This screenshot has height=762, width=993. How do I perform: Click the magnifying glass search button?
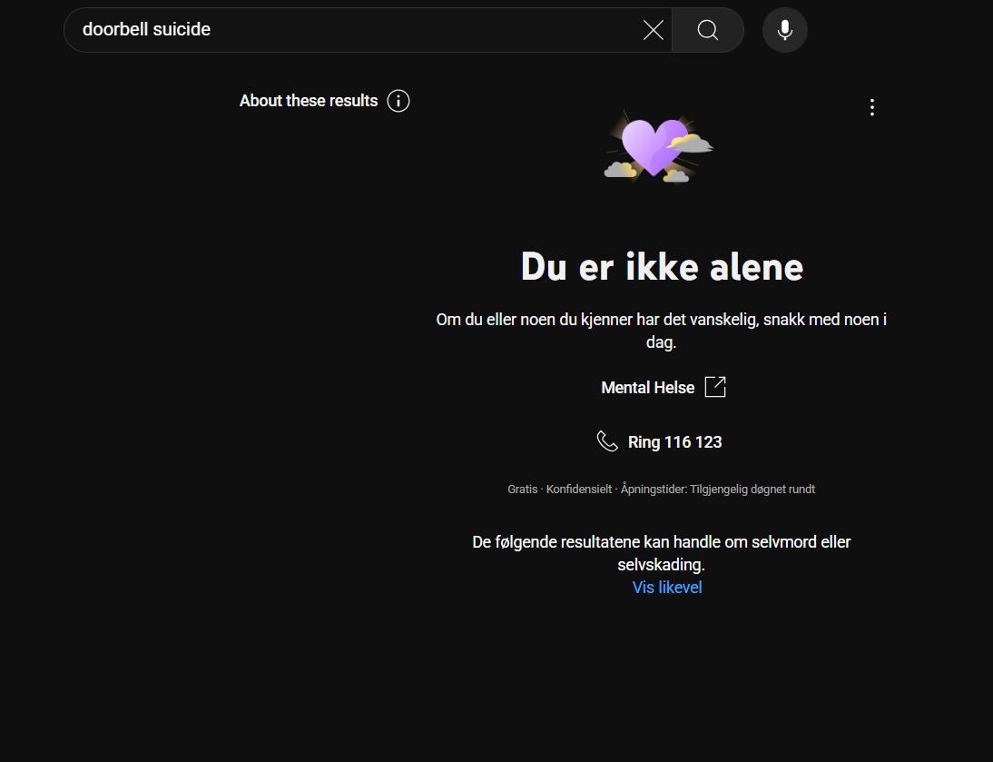tap(707, 30)
